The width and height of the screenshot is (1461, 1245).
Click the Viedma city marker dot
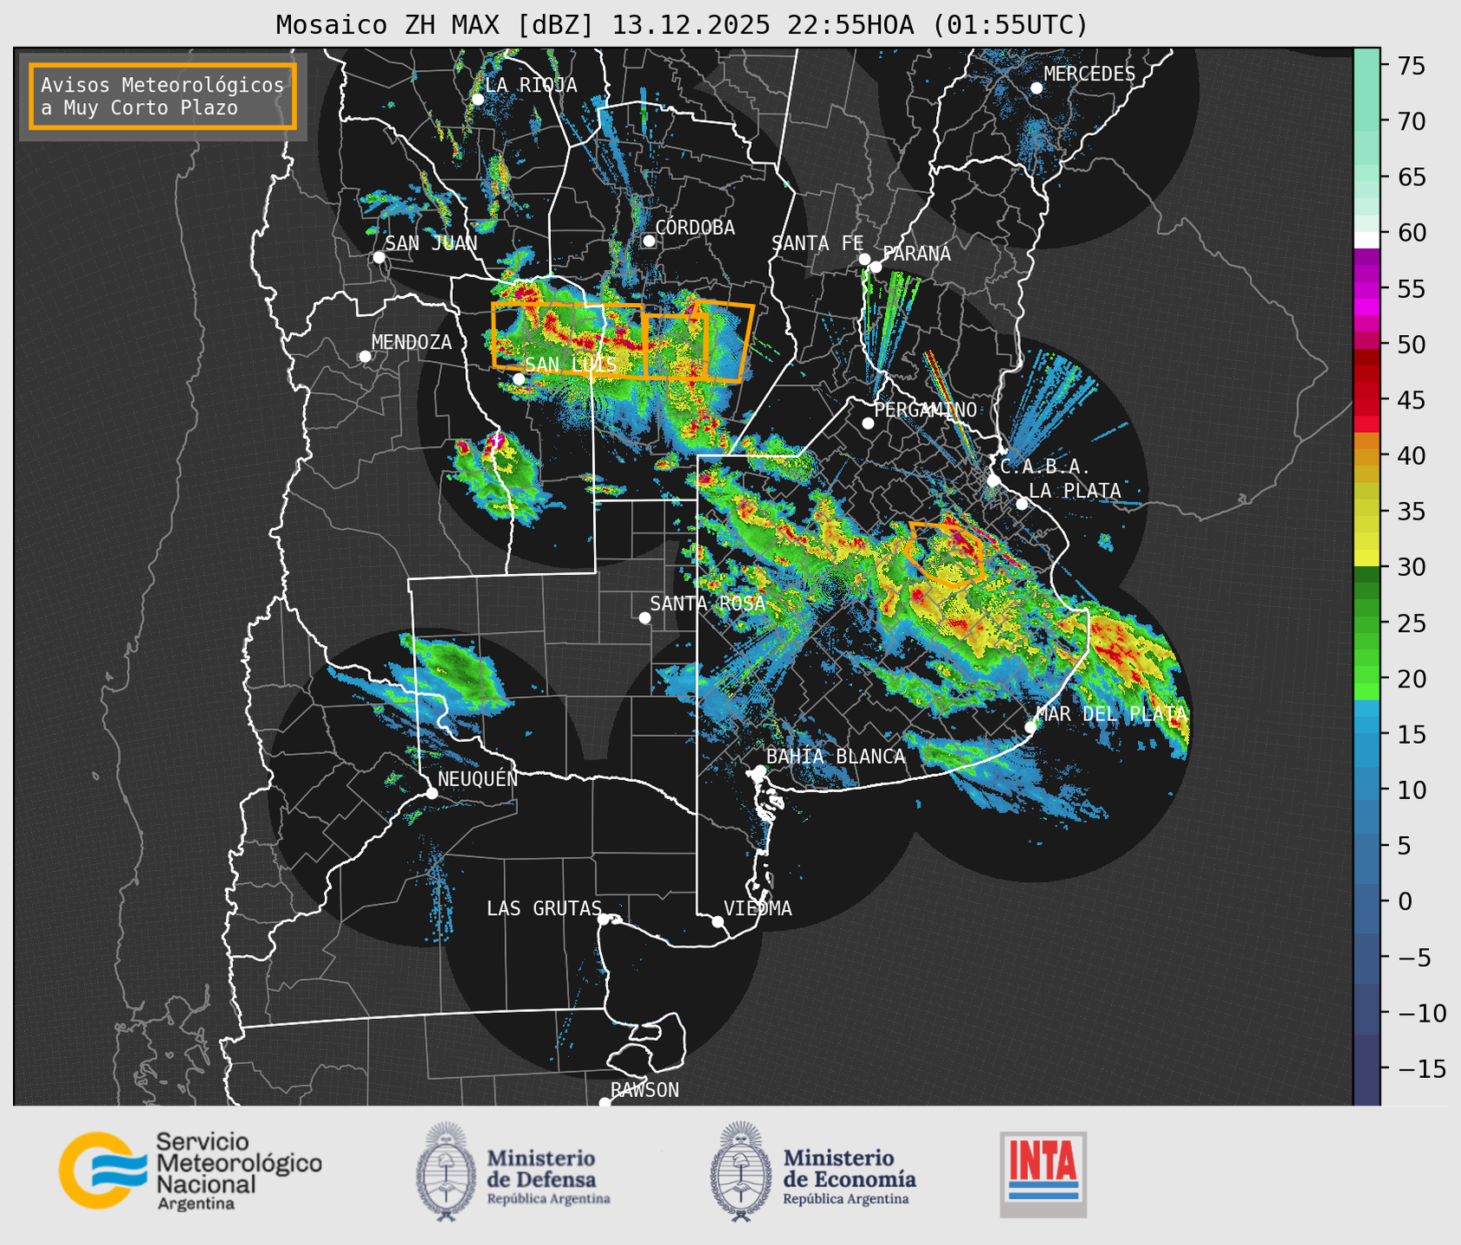tap(717, 921)
